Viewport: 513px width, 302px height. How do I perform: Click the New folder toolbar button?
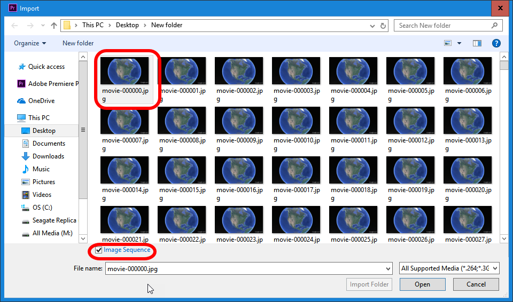point(78,43)
